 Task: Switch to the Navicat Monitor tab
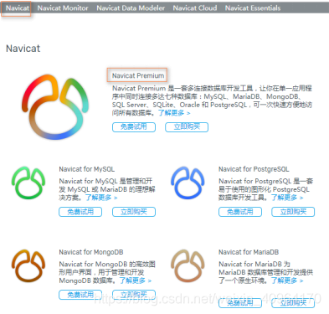click(63, 8)
